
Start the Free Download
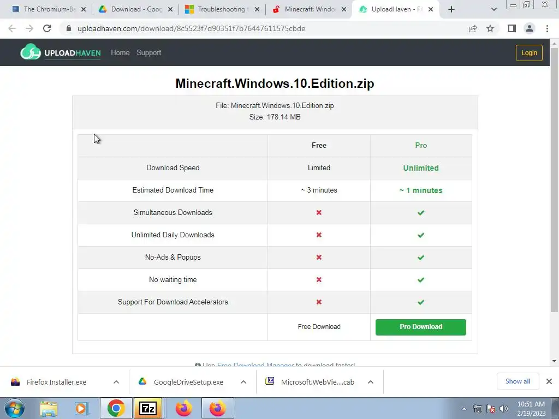pyautogui.click(x=319, y=327)
